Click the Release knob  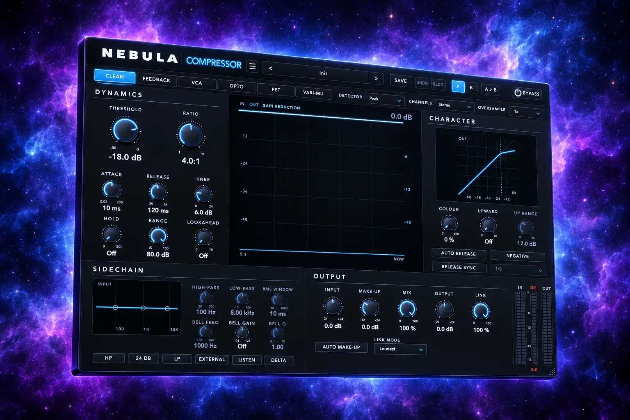pyautogui.click(x=158, y=192)
